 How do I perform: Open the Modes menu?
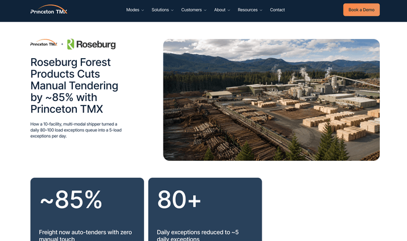pyautogui.click(x=133, y=10)
